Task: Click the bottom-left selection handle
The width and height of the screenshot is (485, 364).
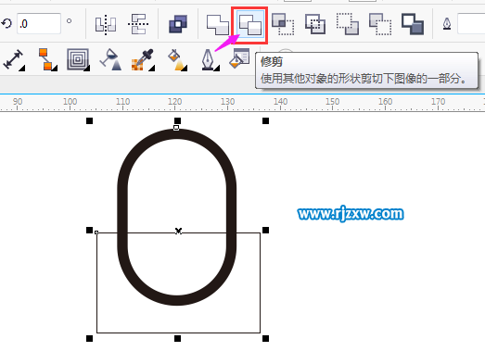Action: pos(89,339)
